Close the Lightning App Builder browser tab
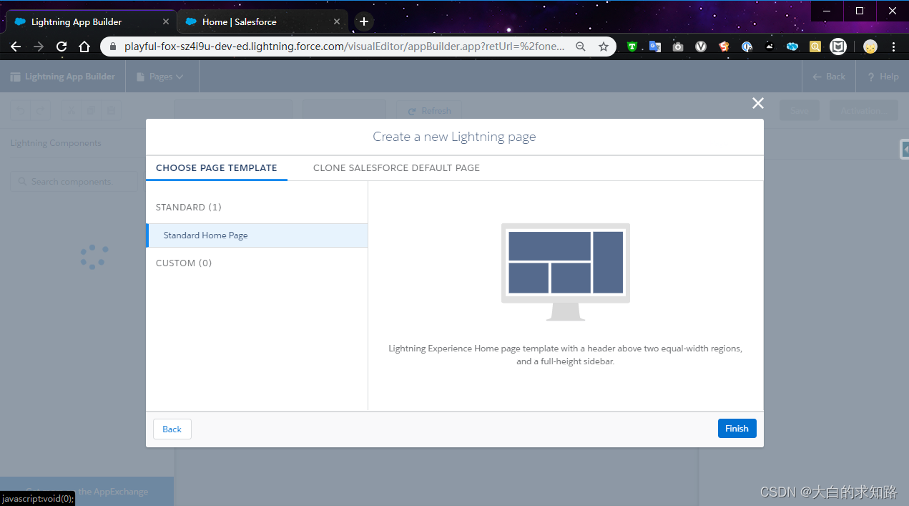This screenshot has width=909, height=506. 166,21
